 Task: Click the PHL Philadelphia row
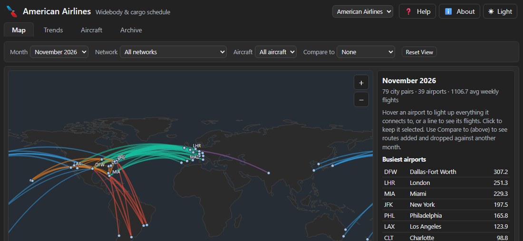pos(446,216)
